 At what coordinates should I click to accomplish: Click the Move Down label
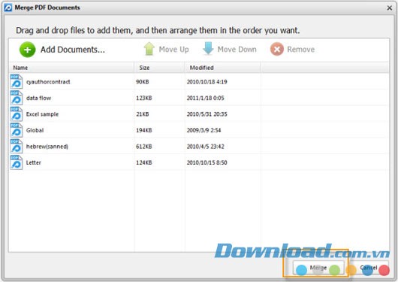pyautogui.click(x=237, y=50)
